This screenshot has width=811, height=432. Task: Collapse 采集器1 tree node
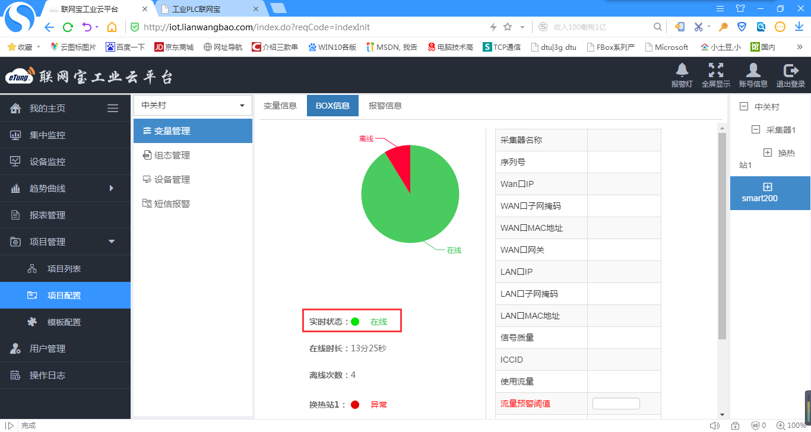755,129
